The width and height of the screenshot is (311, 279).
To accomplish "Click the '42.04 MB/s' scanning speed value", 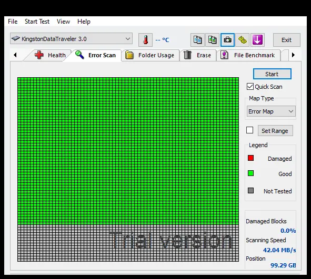I will (279, 250).
